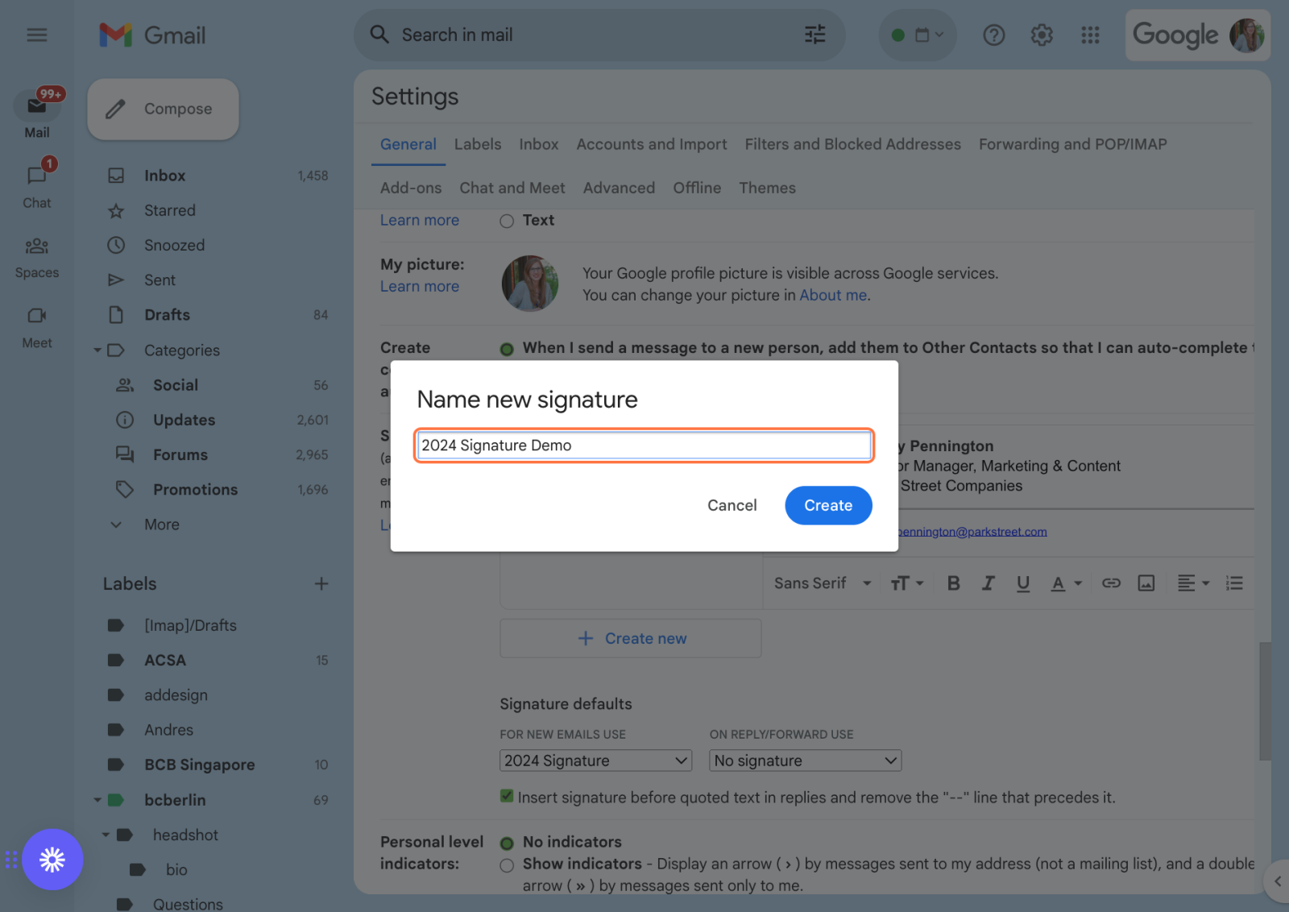Click the Create new signature button
Image resolution: width=1289 pixels, height=912 pixels.
point(631,638)
